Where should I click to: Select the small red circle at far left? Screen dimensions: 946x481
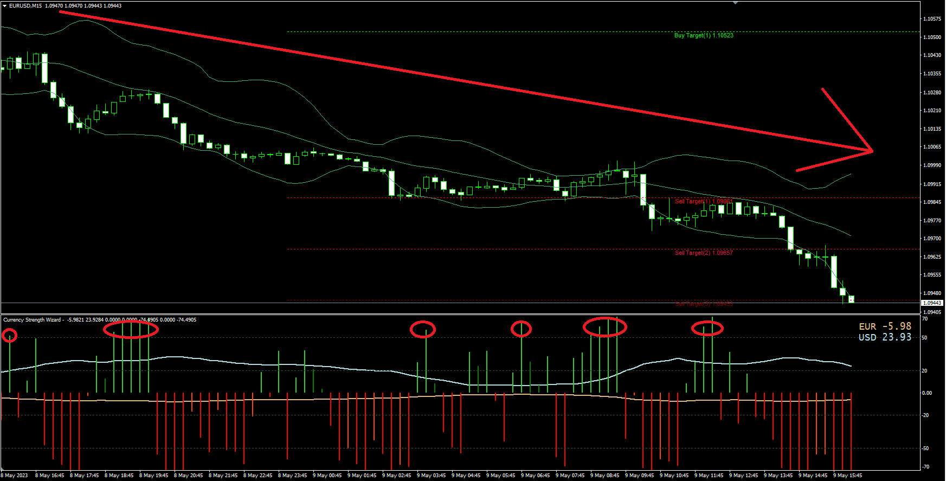click(10, 336)
